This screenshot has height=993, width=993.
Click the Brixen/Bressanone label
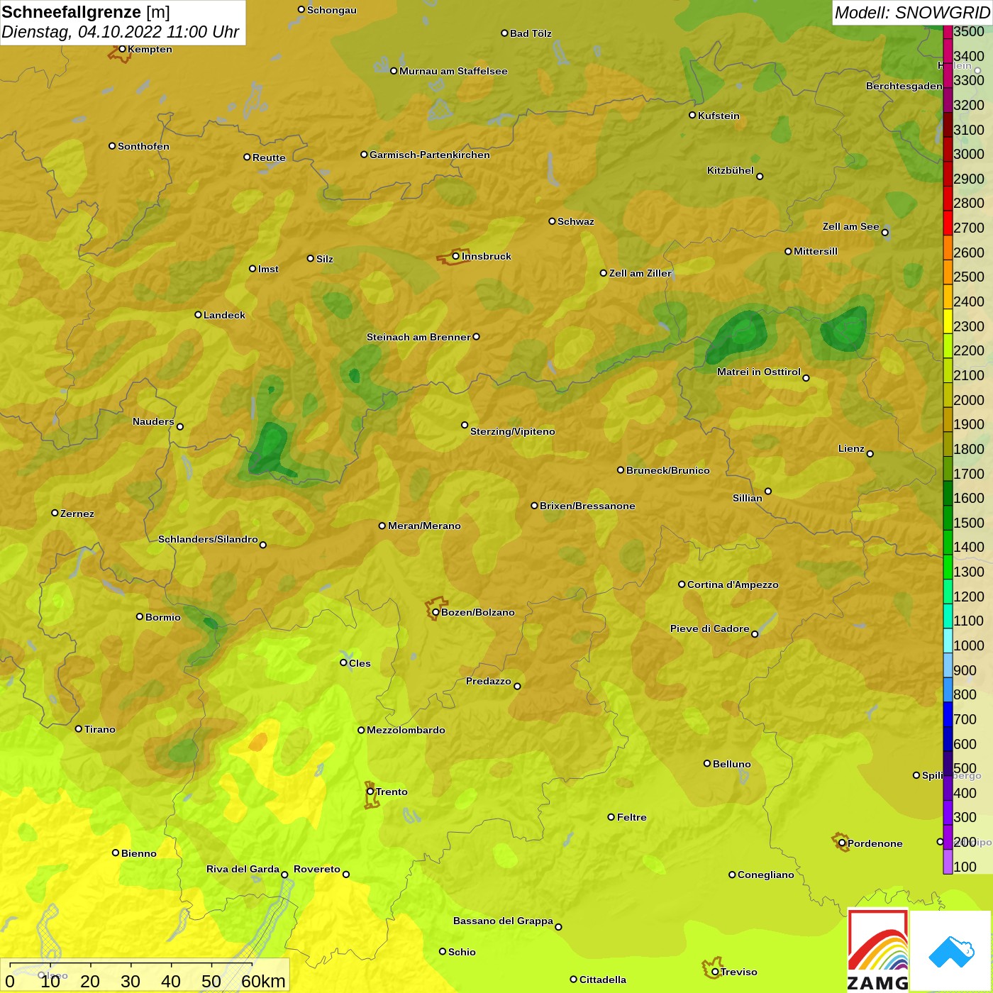(587, 506)
